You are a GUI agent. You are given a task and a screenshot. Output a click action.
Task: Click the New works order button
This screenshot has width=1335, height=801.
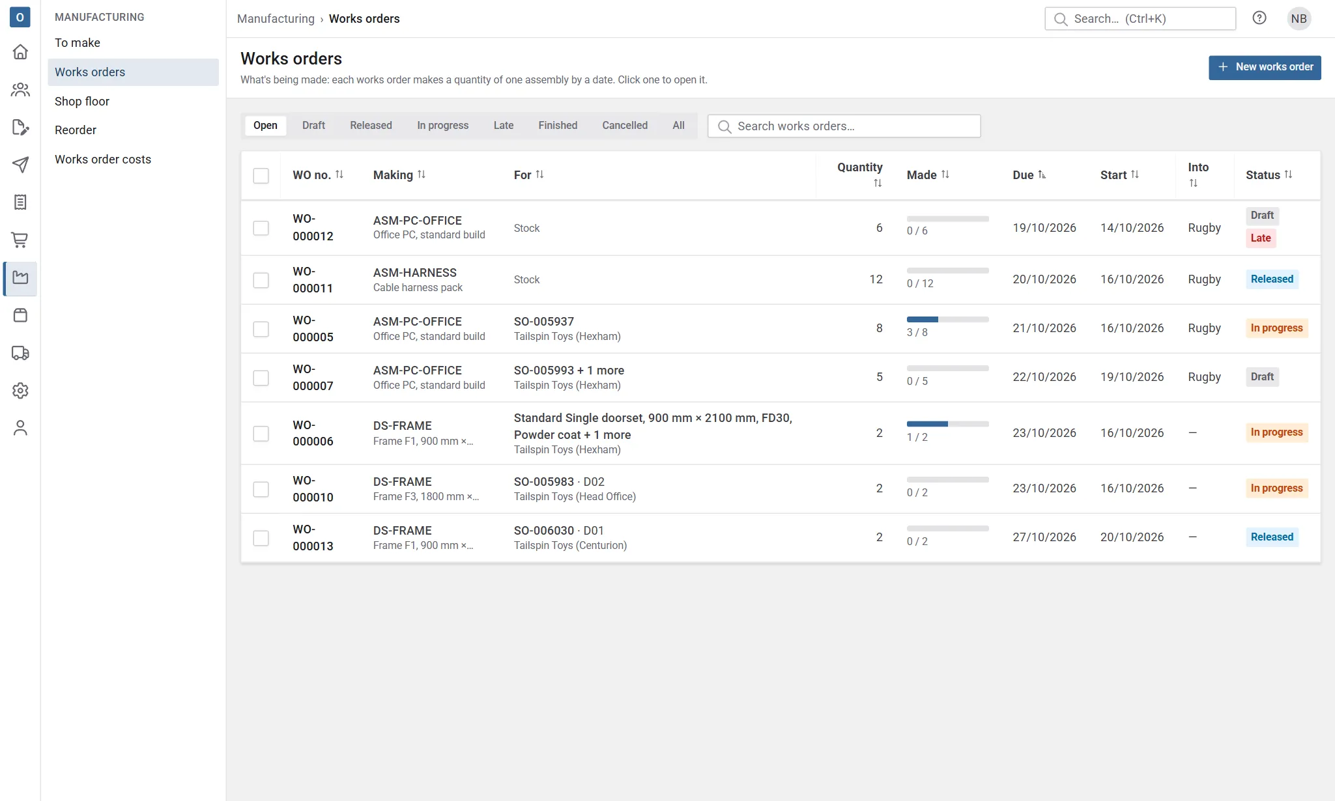(x=1265, y=67)
